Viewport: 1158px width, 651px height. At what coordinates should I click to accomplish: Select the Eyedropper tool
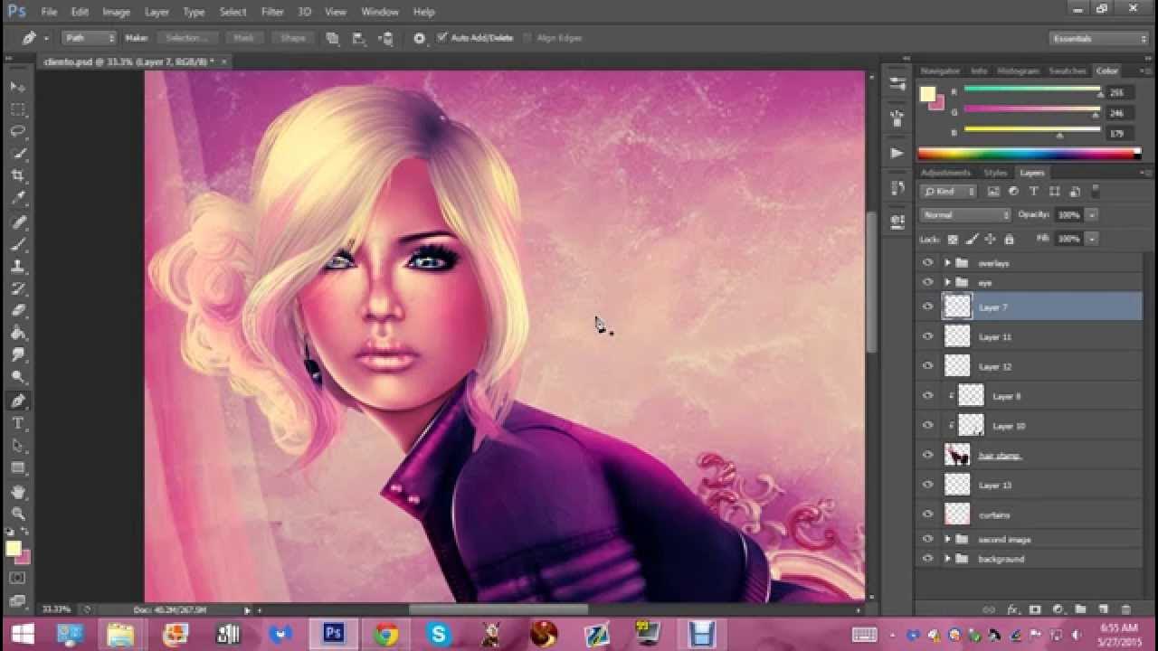(17, 198)
